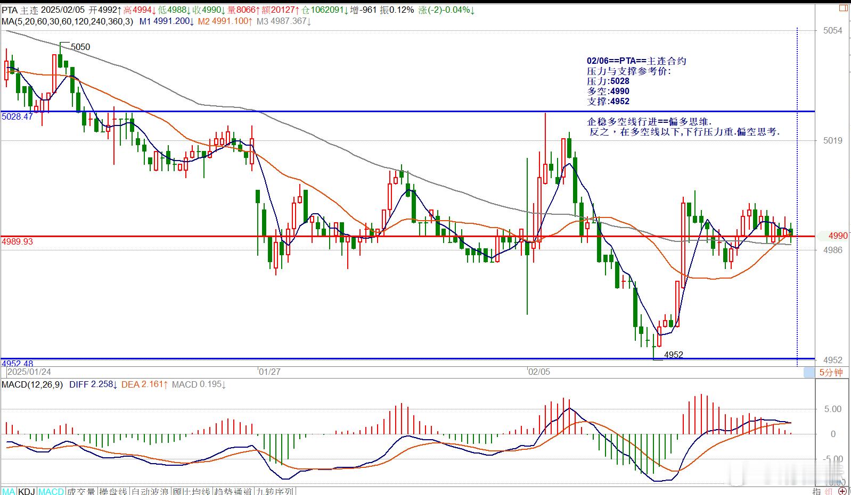Click the M1 4991.200 moving average value

click(x=166, y=21)
